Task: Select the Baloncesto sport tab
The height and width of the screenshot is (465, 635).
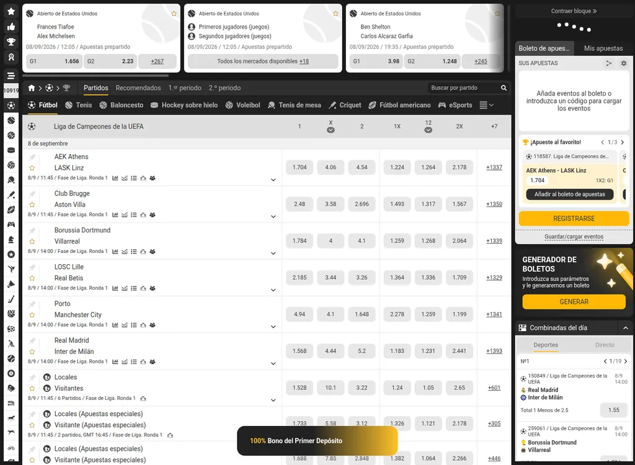Action: [x=122, y=105]
